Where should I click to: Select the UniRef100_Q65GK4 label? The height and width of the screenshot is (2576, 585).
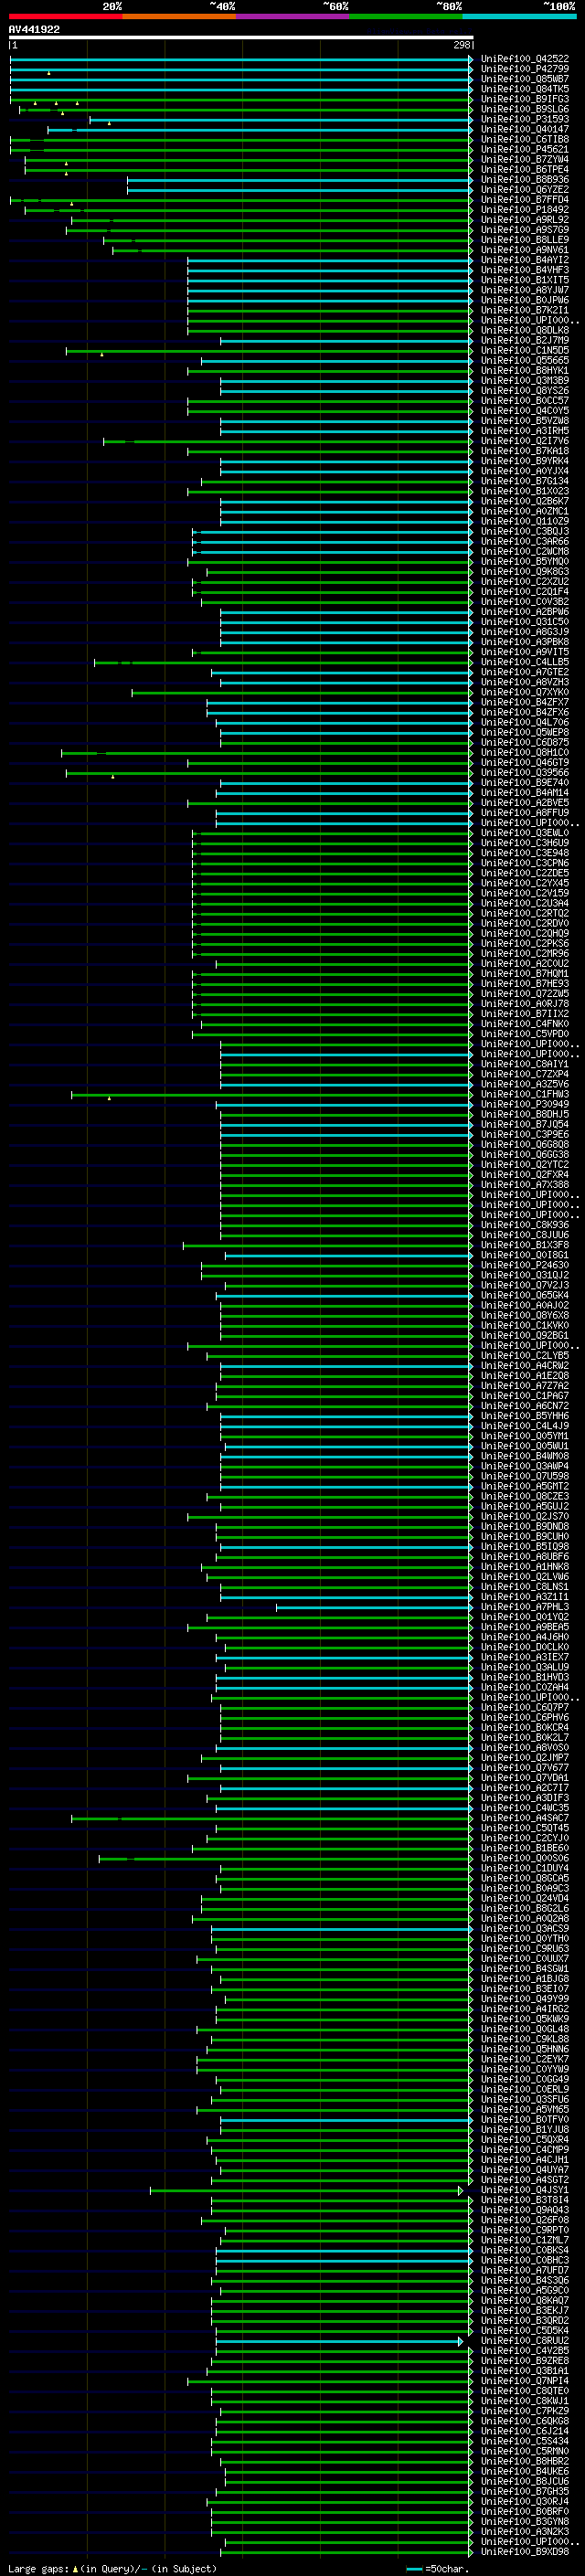[524, 1296]
